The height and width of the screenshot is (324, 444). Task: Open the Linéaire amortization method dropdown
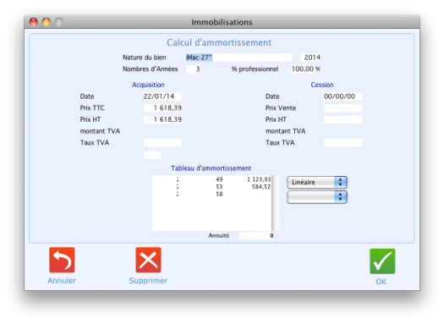point(317,183)
